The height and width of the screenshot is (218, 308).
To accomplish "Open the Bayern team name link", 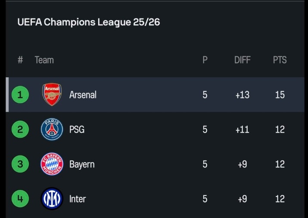I will tap(82, 164).
